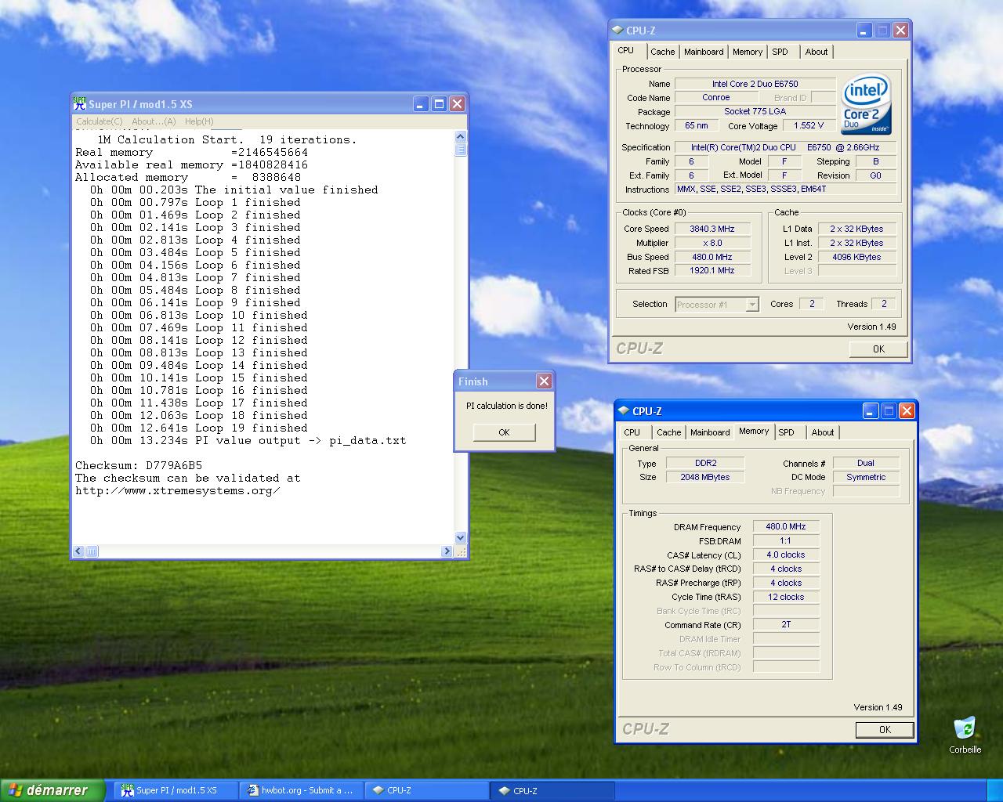1003x802 pixels.
Task: Open the Corbeille recycle bin icon
Action: [965, 735]
